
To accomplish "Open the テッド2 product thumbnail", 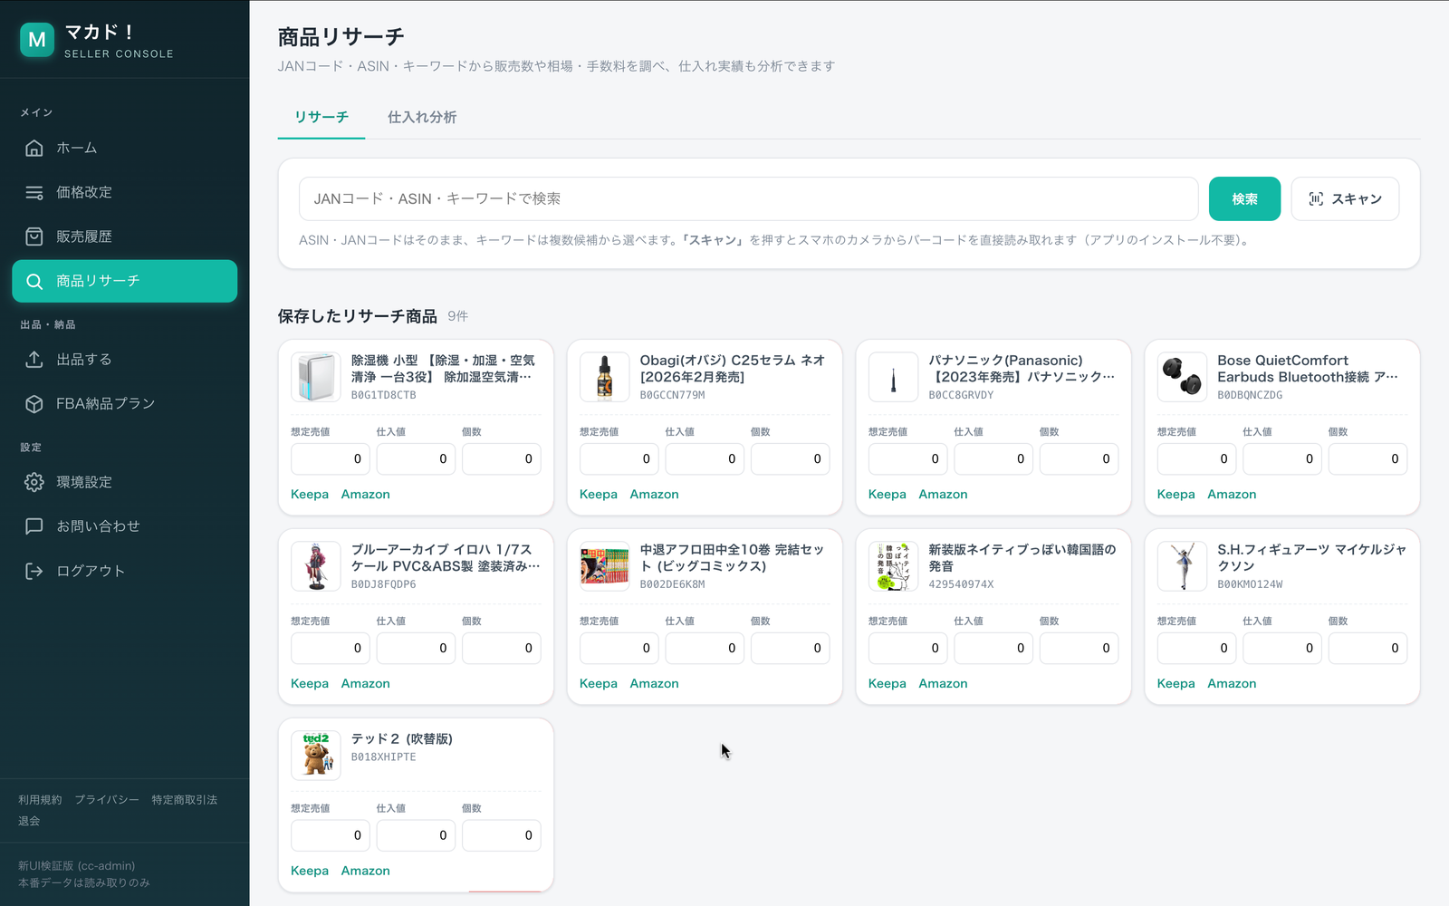I will 316,756.
